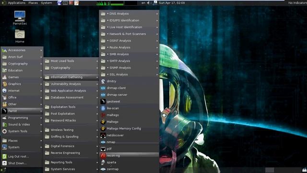Screen dimensions: 307x173
Task: Open System Services submenu
Action: pyautogui.click(x=71, y=169)
